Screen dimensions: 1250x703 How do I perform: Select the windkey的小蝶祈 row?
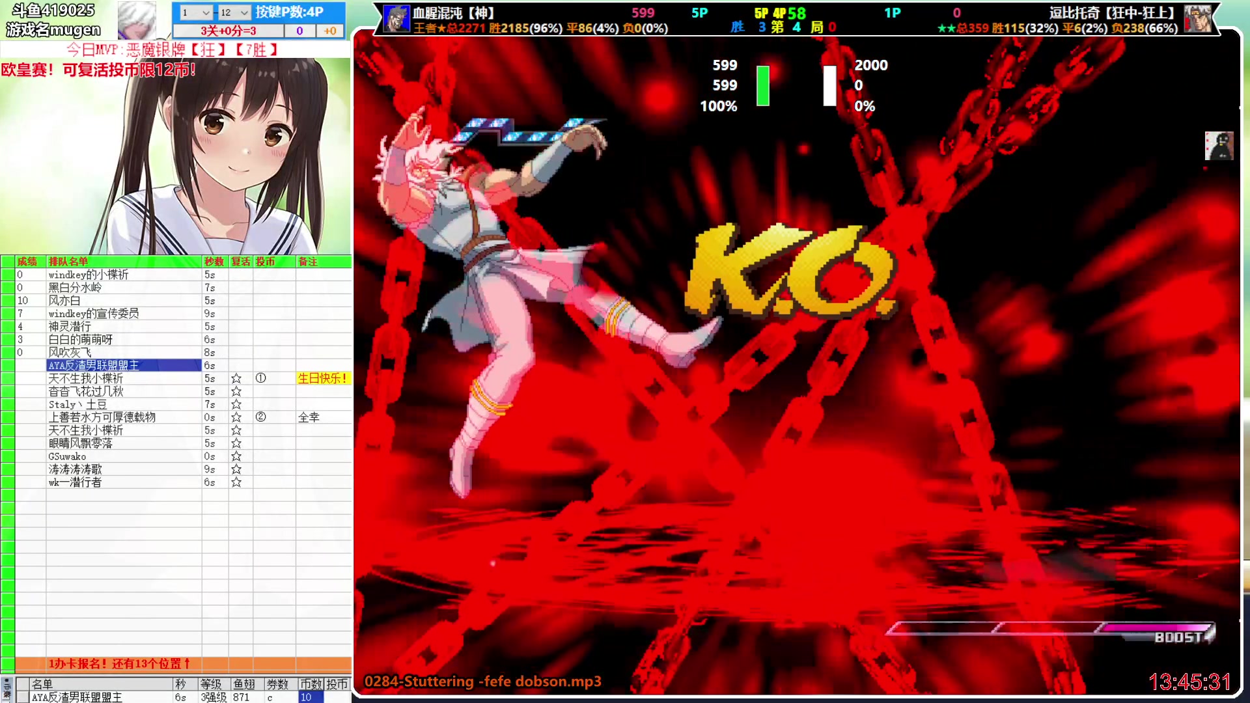coord(176,275)
